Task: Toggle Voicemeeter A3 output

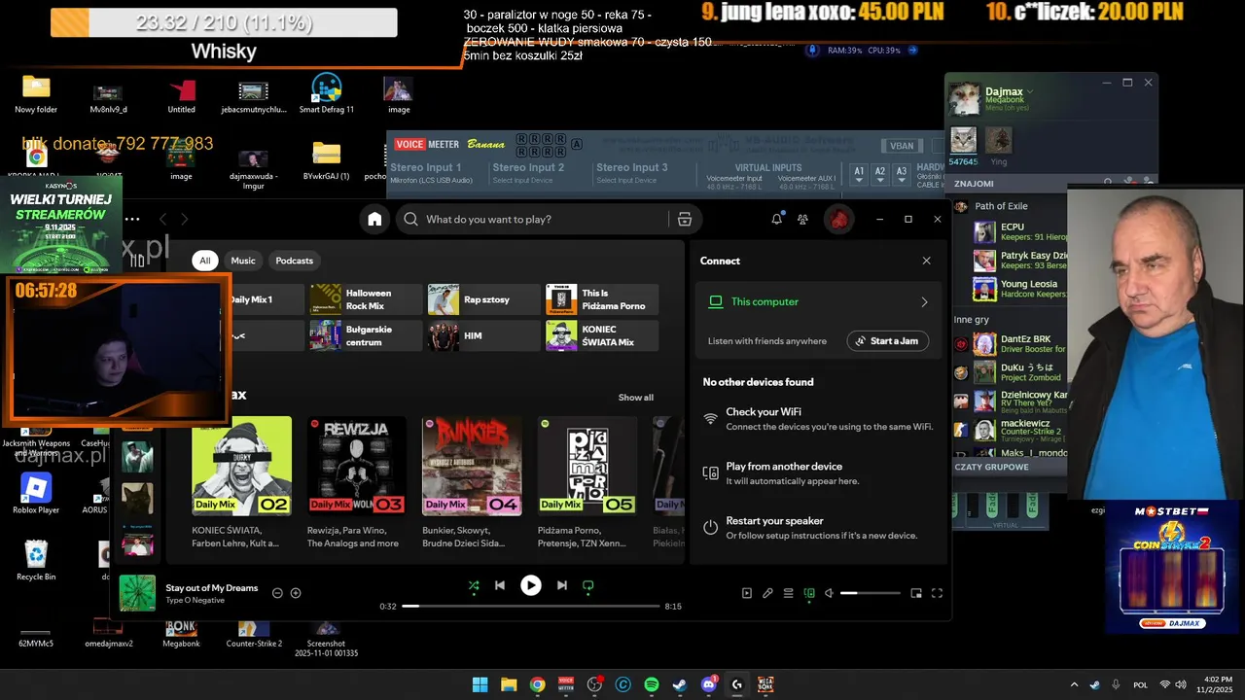Action: pos(902,175)
